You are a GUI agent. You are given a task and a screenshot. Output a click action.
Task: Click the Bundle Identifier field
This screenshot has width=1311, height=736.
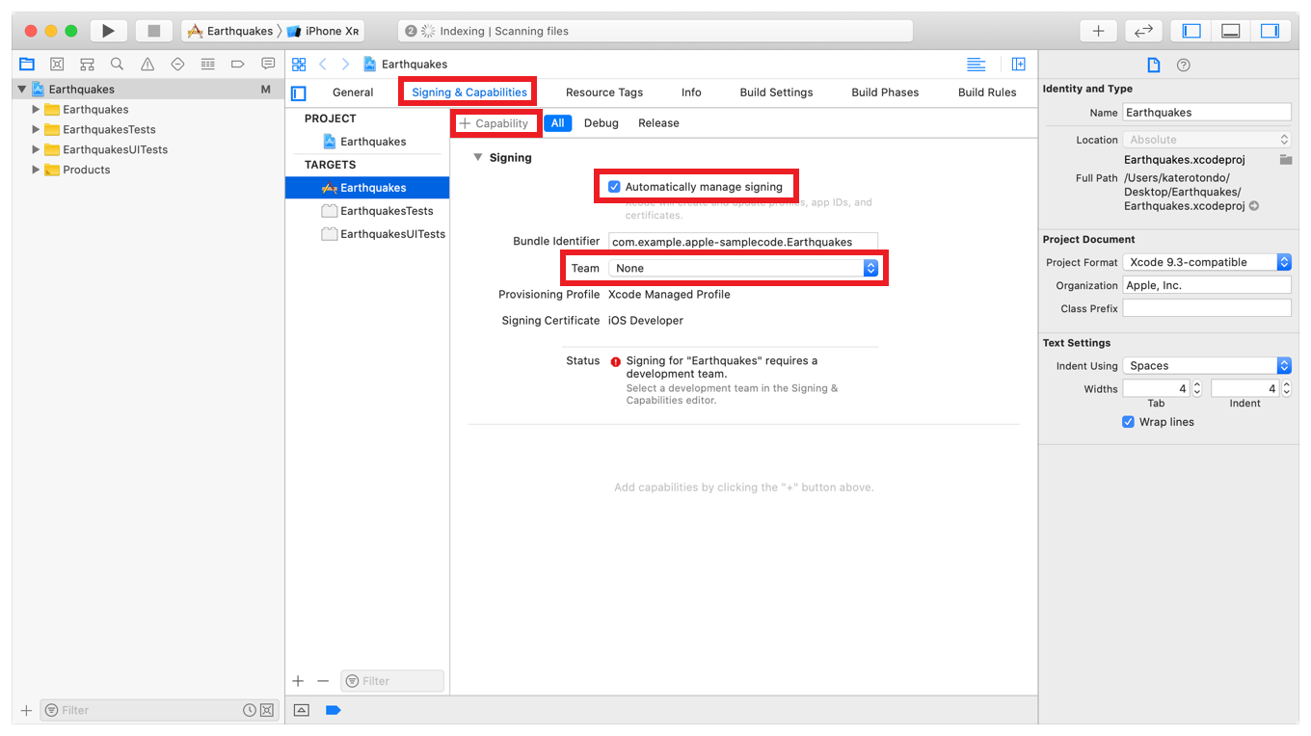pos(743,242)
